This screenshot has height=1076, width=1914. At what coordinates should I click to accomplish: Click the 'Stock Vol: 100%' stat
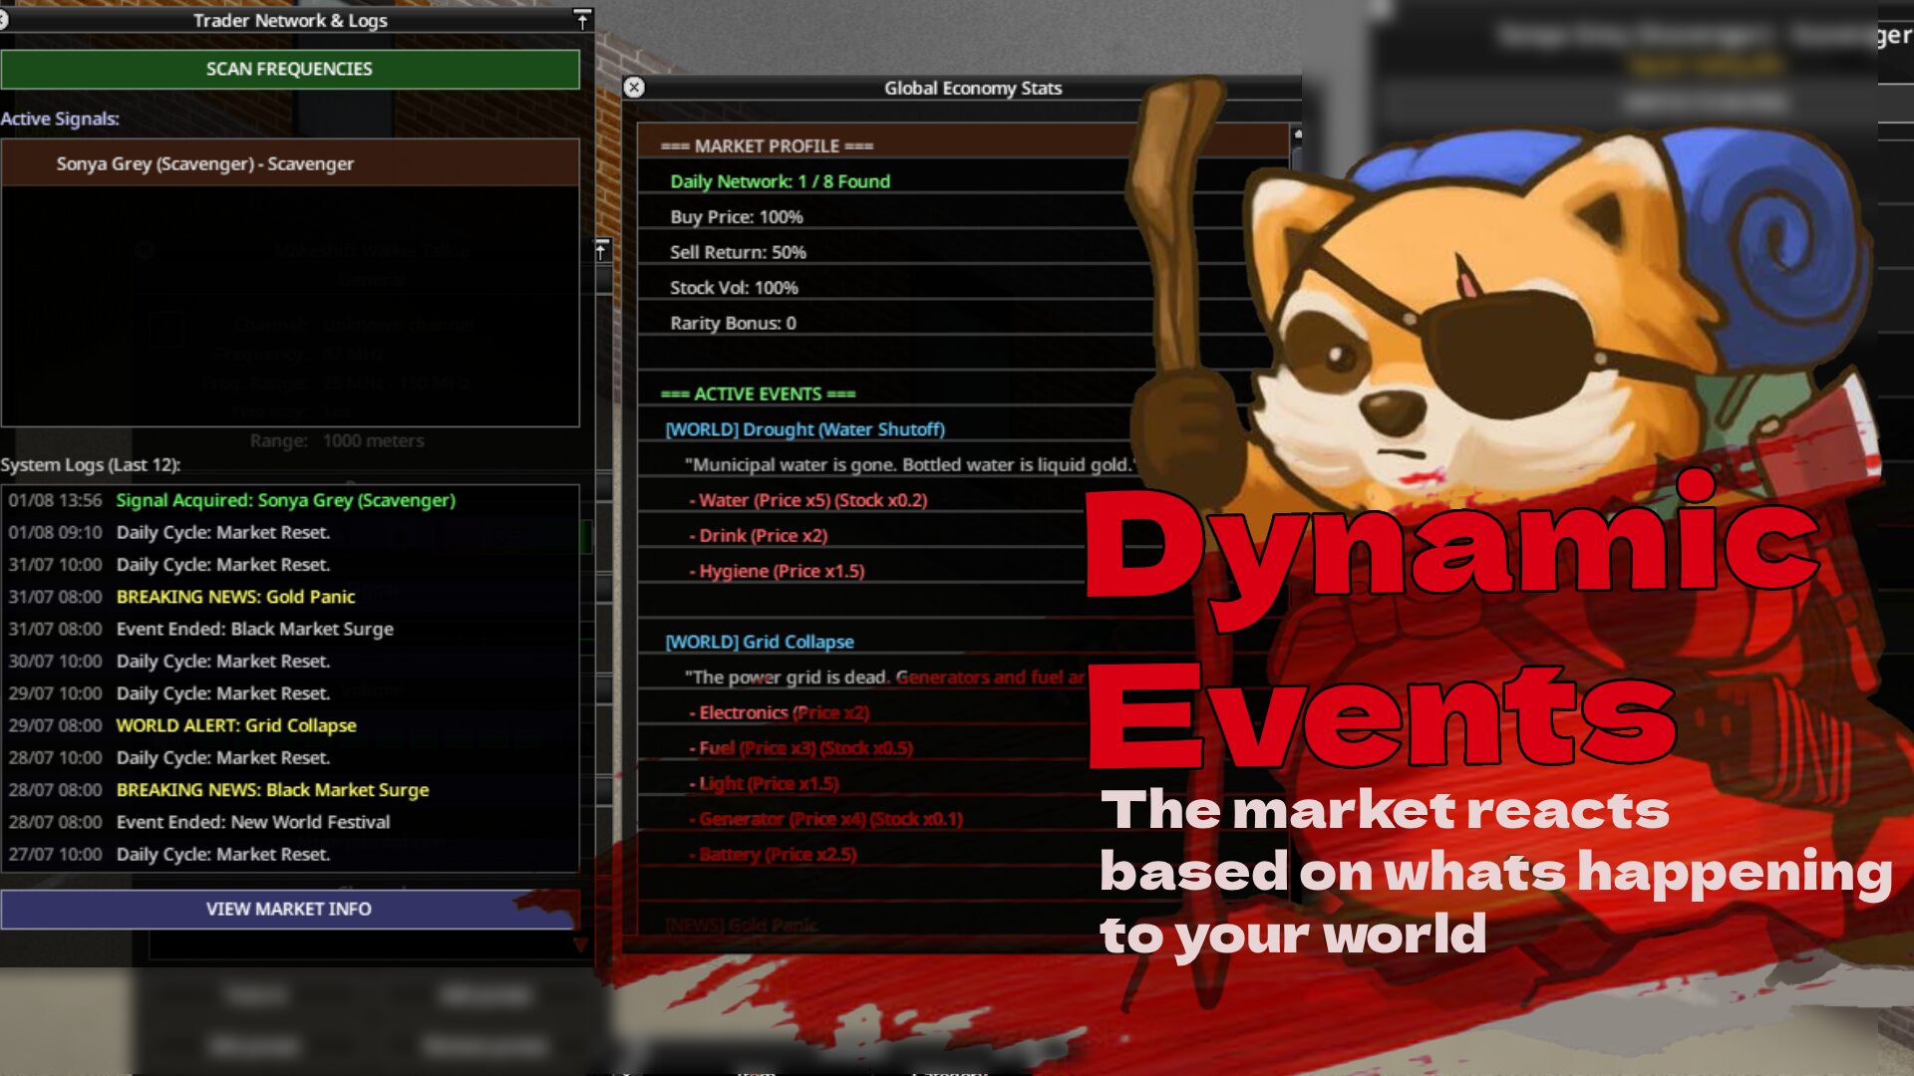(x=734, y=288)
